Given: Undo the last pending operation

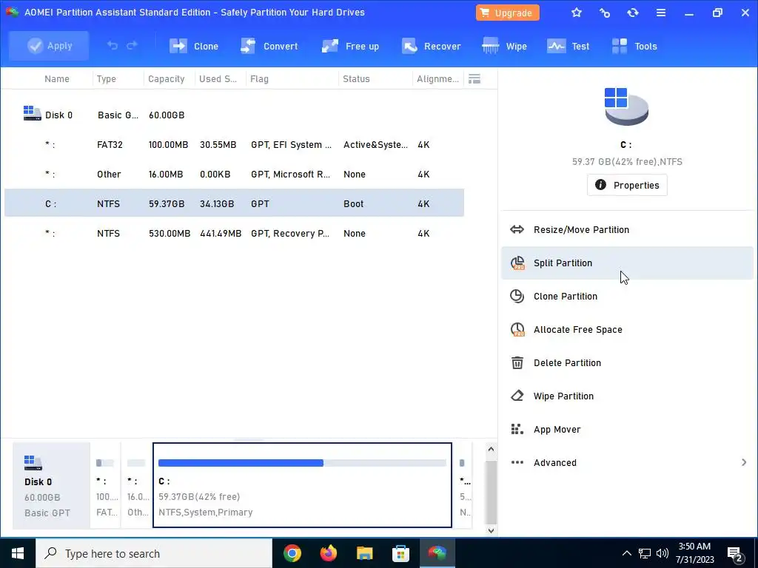Looking at the screenshot, I should point(113,46).
